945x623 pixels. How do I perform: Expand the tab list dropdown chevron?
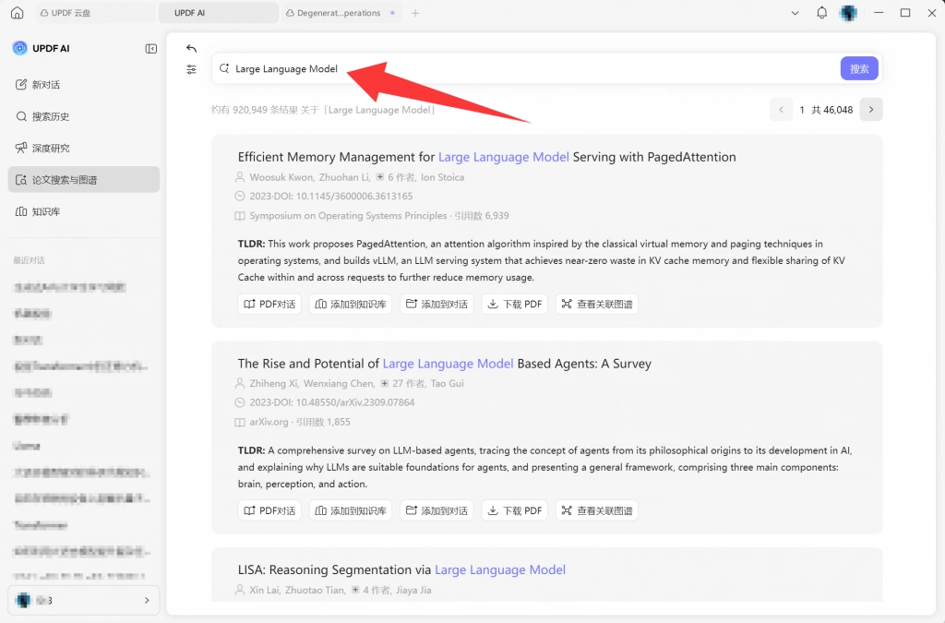tap(795, 13)
